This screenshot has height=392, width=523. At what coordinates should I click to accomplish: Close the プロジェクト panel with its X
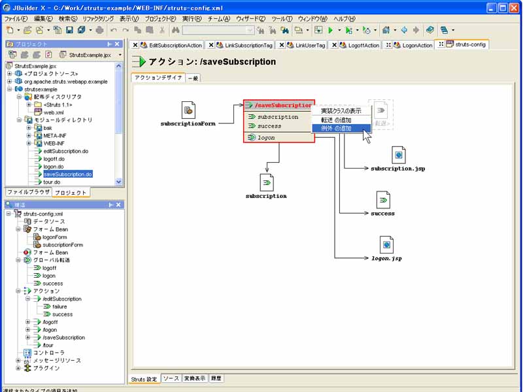pyautogui.click(x=117, y=44)
